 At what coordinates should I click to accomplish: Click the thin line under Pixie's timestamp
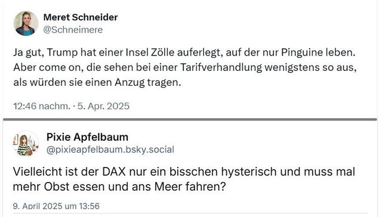(x=190, y=213)
